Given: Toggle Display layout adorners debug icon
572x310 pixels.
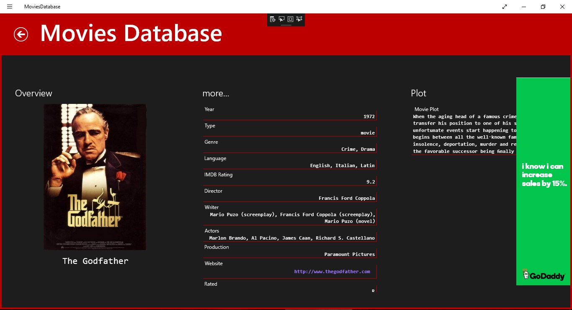Looking at the screenshot, I should 290,19.
